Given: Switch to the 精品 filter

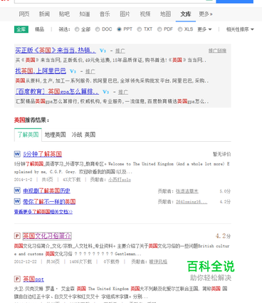Looking at the screenshot, I should point(39,29).
